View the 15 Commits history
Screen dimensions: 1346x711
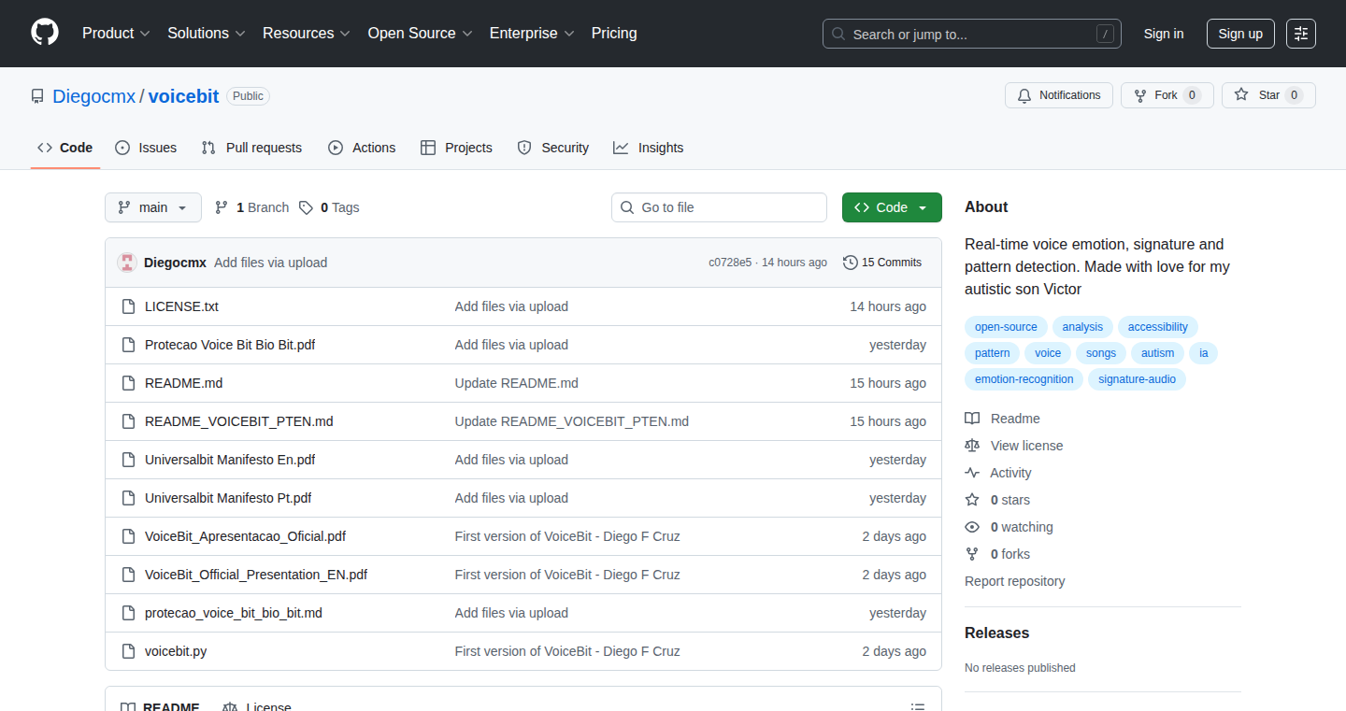click(x=882, y=263)
